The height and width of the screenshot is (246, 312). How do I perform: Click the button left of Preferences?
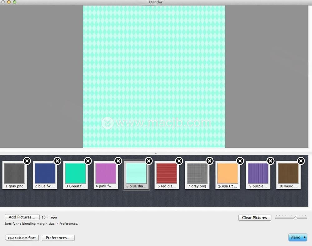22,238
